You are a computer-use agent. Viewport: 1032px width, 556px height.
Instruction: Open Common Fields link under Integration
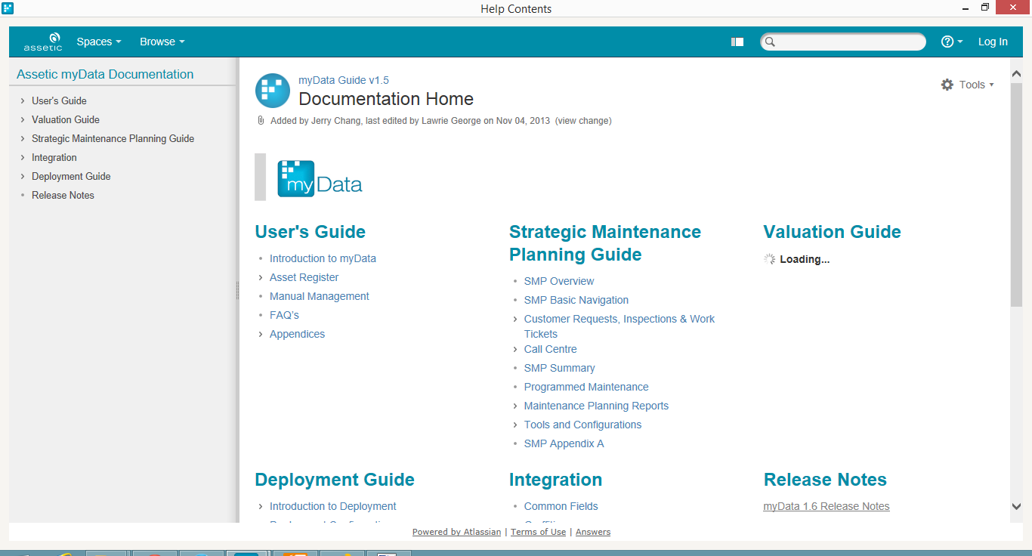pos(561,506)
